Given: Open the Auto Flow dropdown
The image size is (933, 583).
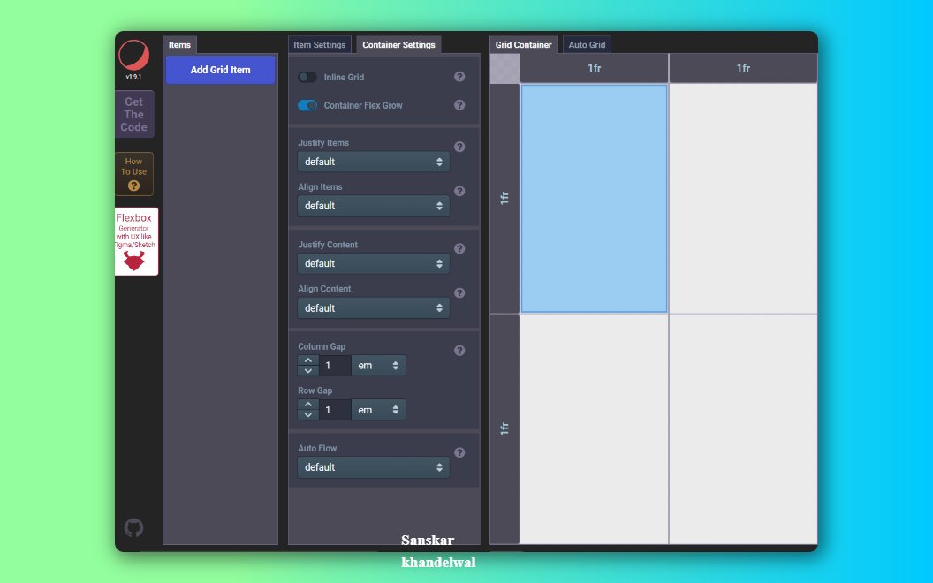Looking at the screenshot, I should [374, 467].
